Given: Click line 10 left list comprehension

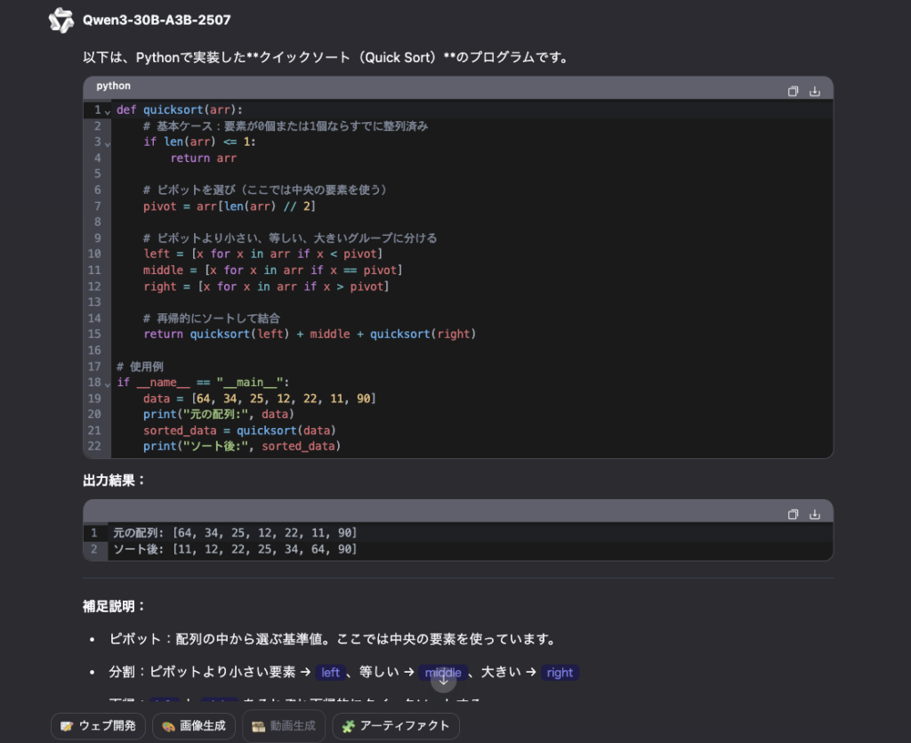Looking at the screenshot, I should [x=262, y=254].
